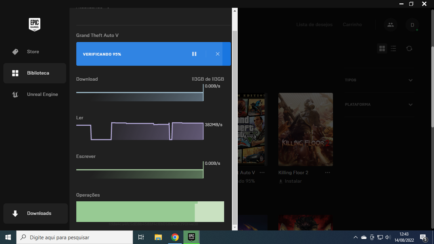
Task: Open the Unreal Engine section
Action: (x=35, y=94)
